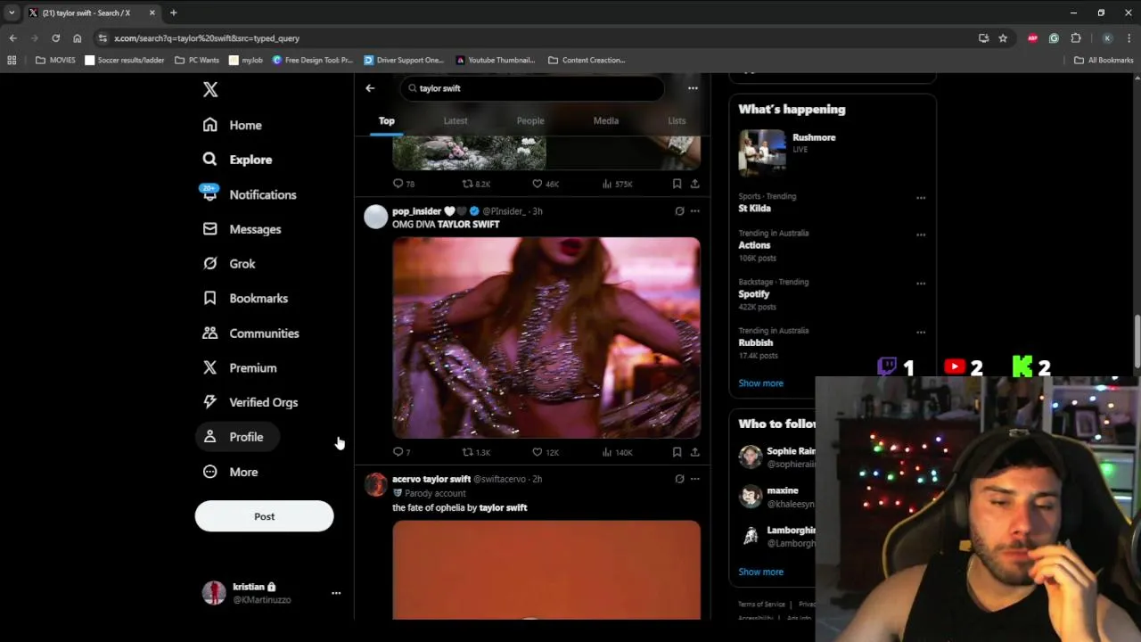Open options for Spotify trend
The height and width of the screenshot is (642, 1141).
click(x=921, y=284)
